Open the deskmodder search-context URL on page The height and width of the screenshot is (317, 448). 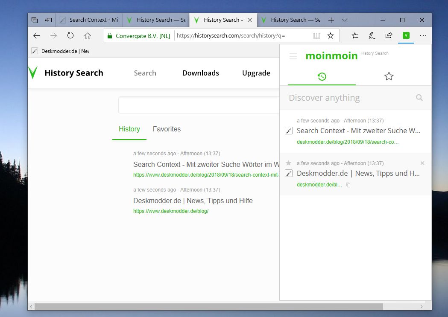point(206,175)
